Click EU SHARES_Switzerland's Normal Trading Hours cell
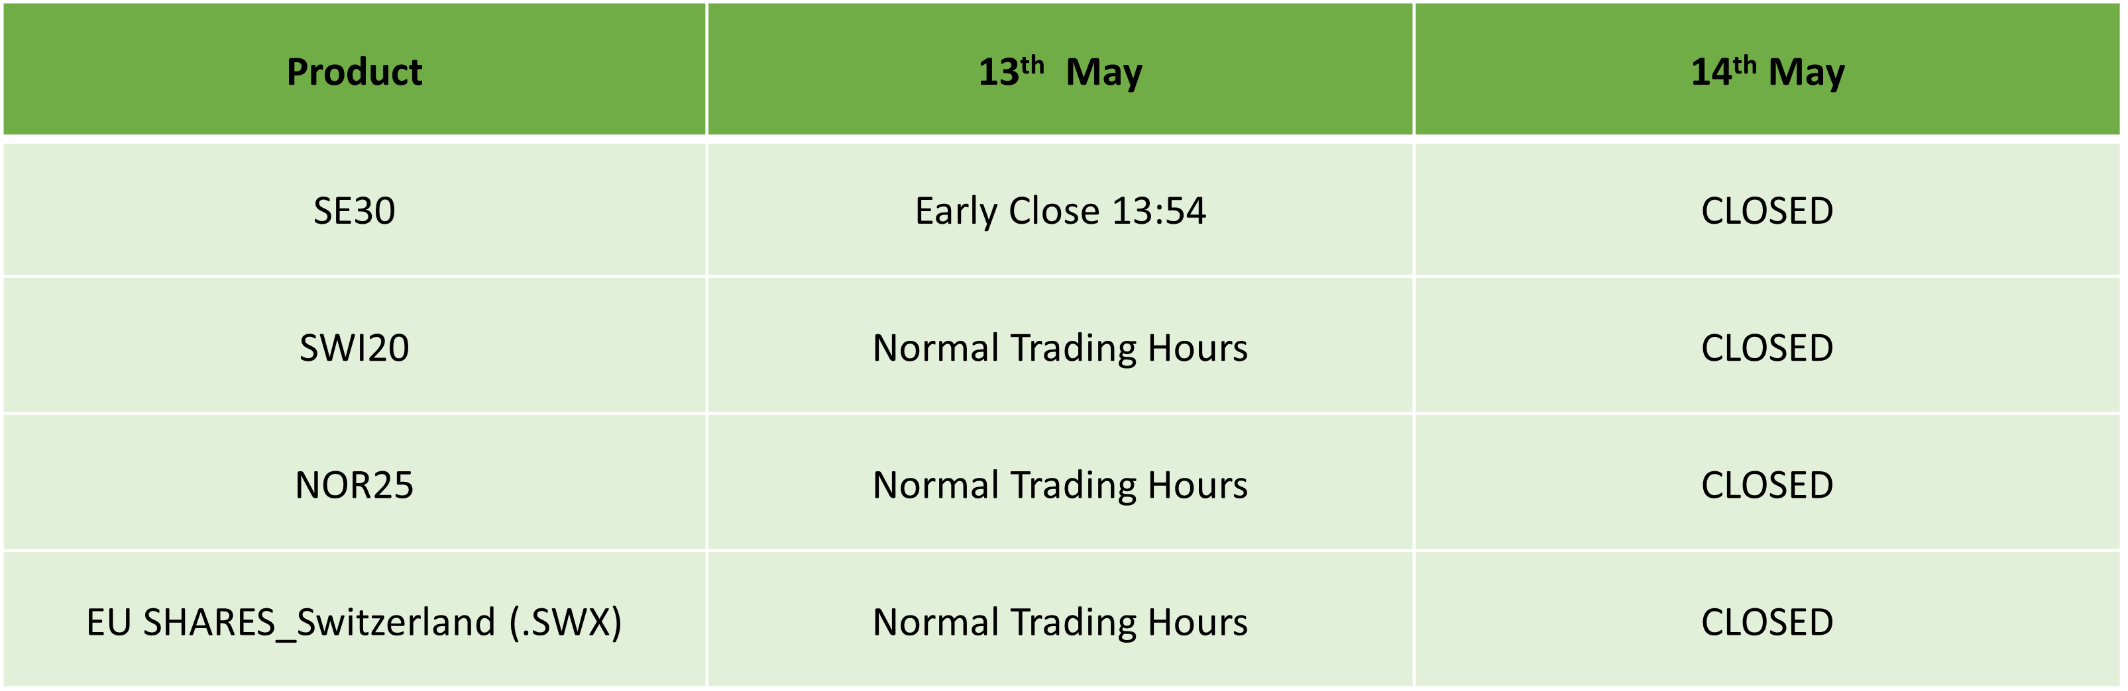 (x=1060, y=622)
